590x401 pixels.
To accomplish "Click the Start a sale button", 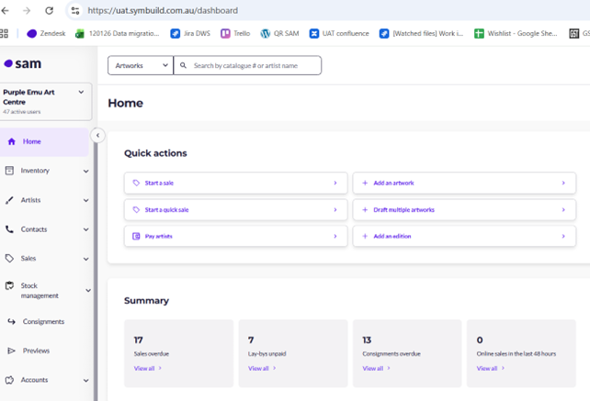I will [x=235, y=184].
